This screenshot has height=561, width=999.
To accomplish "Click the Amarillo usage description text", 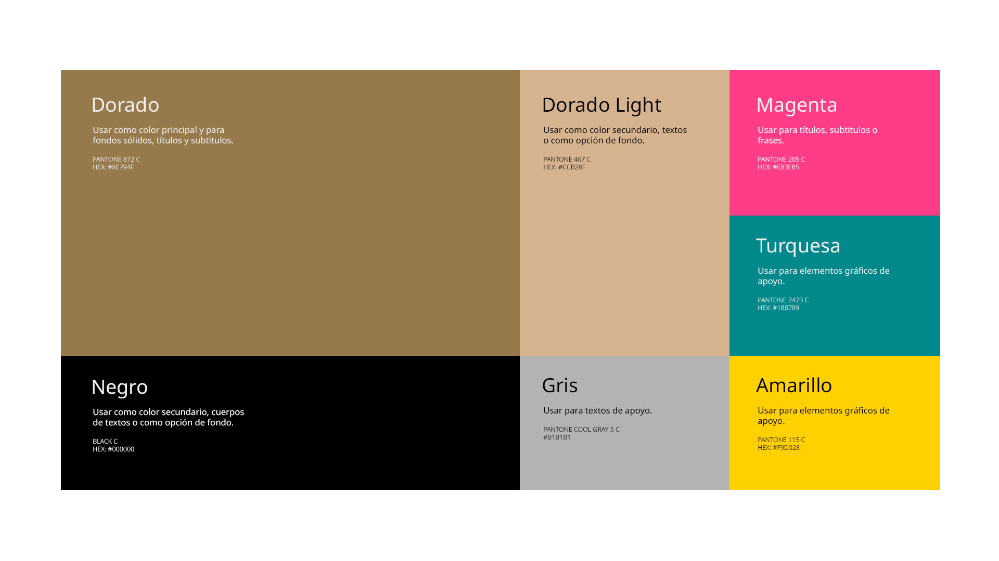I will (823, 416).
